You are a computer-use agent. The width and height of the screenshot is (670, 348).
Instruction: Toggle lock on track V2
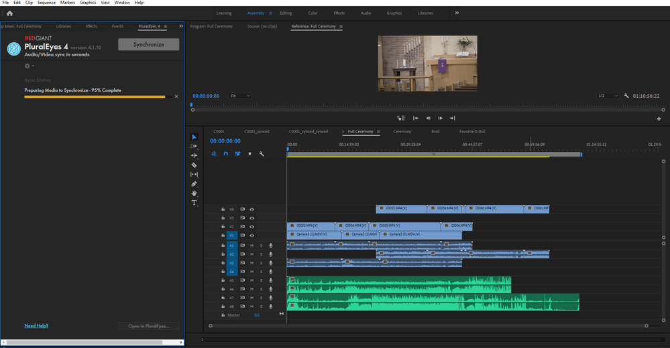(223, 227)
